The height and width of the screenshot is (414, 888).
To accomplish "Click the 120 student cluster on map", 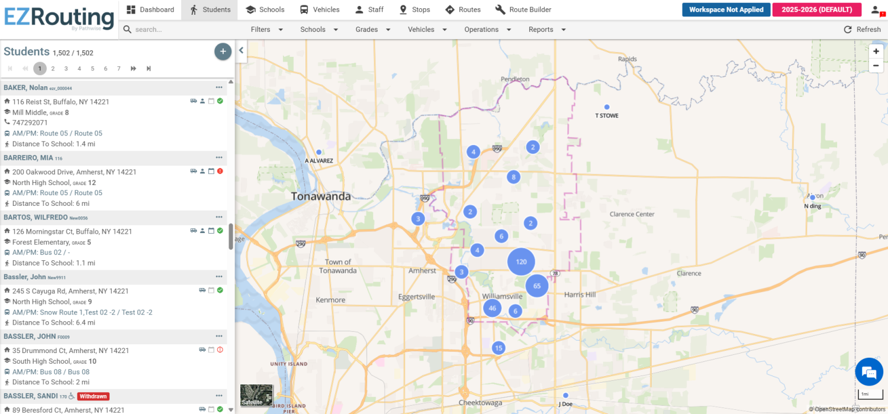I will coord(521,261).
